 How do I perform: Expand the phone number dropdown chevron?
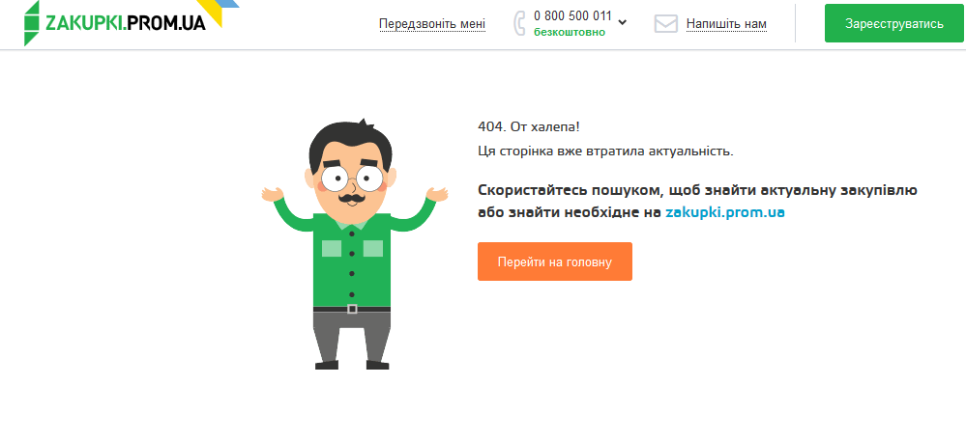tap(622, 22)
